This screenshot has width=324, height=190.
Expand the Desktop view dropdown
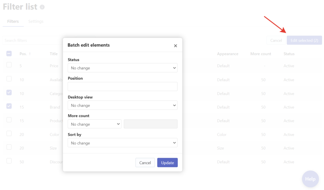pyautogui.click(x=122, y=105)
